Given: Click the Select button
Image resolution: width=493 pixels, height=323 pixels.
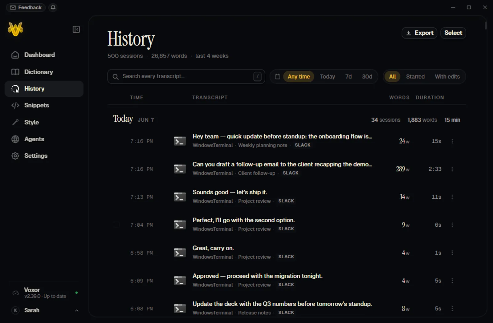Looking at the screenshot, I should tap(453, 33).
